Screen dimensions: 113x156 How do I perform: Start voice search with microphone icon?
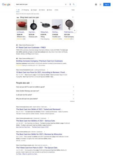(70, 4)
